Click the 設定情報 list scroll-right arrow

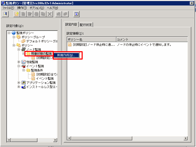click(x=186, y=138)
